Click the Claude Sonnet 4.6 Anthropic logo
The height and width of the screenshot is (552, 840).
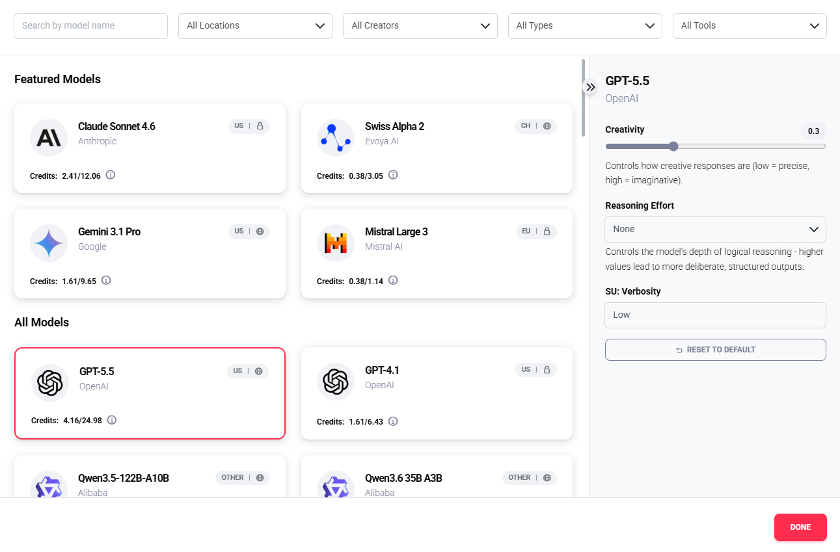[49, 138]
